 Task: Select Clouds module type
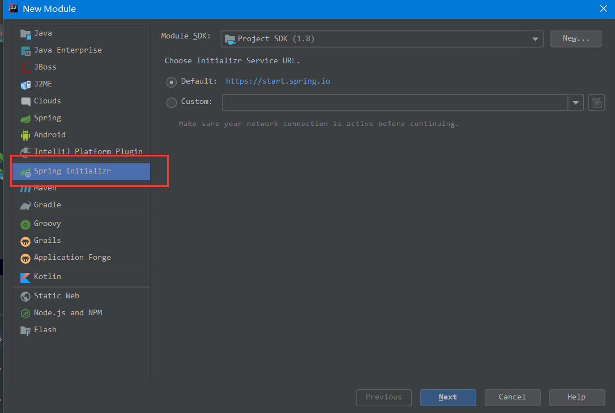(x=81, y=101)
